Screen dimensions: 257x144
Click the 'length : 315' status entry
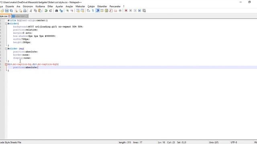coord(125,142)
